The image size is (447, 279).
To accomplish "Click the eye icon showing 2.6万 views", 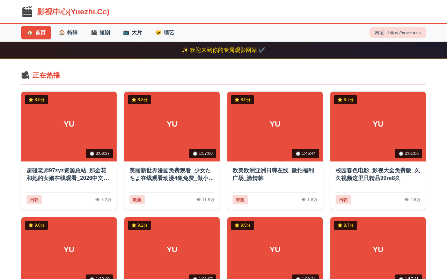I will coord(406,200).
